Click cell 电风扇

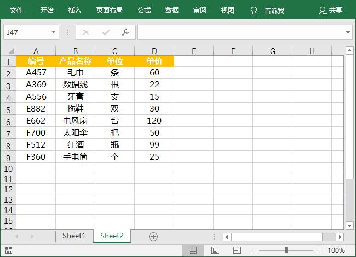75,120
